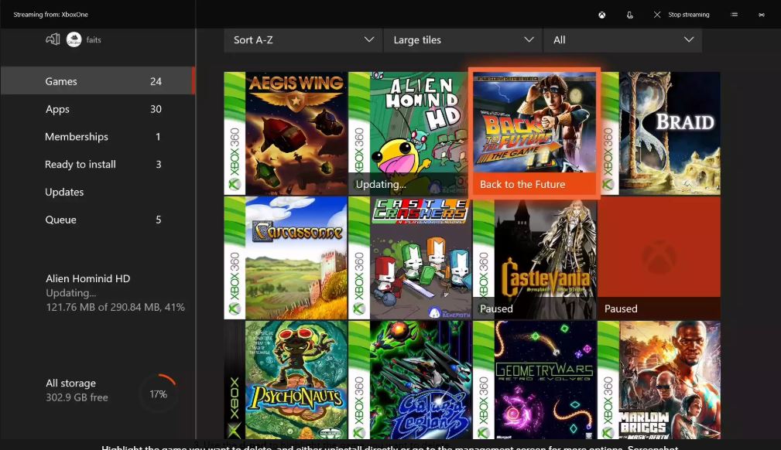Toggle the microphone icon in streaming bar
This screenshot has width=781, height=450.
click(x=629, y=15)
